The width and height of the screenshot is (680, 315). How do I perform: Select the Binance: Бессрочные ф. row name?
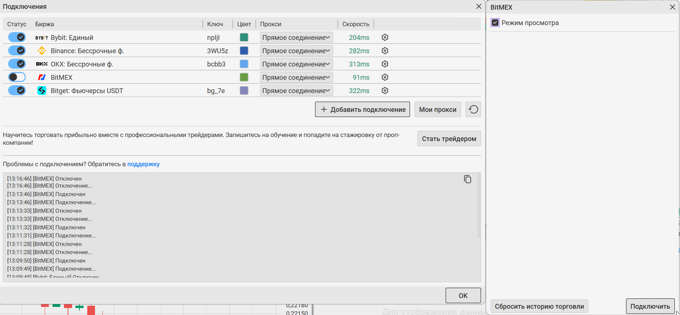pos(87,51)
